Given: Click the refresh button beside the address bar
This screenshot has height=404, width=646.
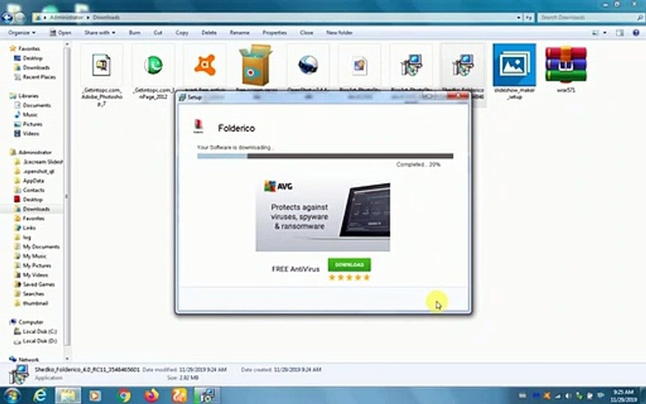Looking at the screenshot, I should pyautogui.click(x=529, y=17).
